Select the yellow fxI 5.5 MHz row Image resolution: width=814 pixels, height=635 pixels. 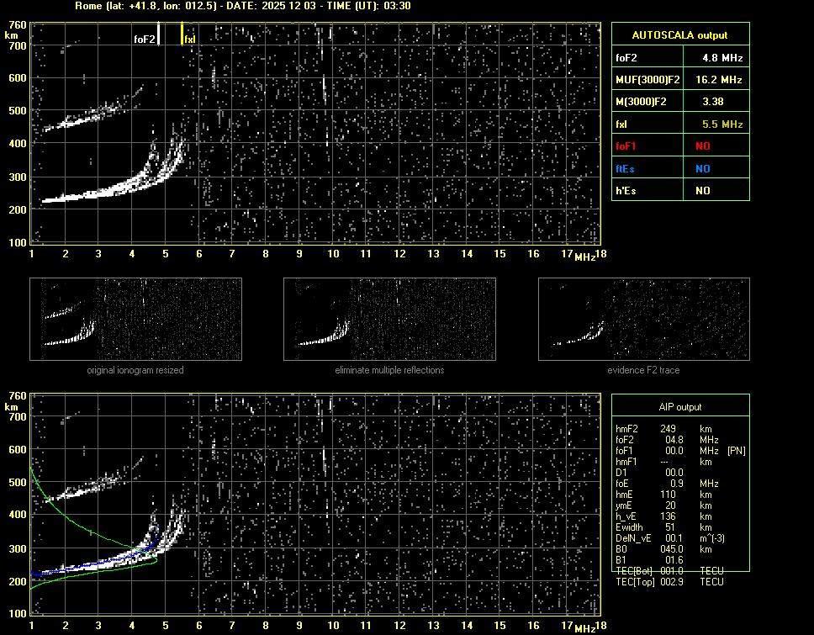coord(679,124)
